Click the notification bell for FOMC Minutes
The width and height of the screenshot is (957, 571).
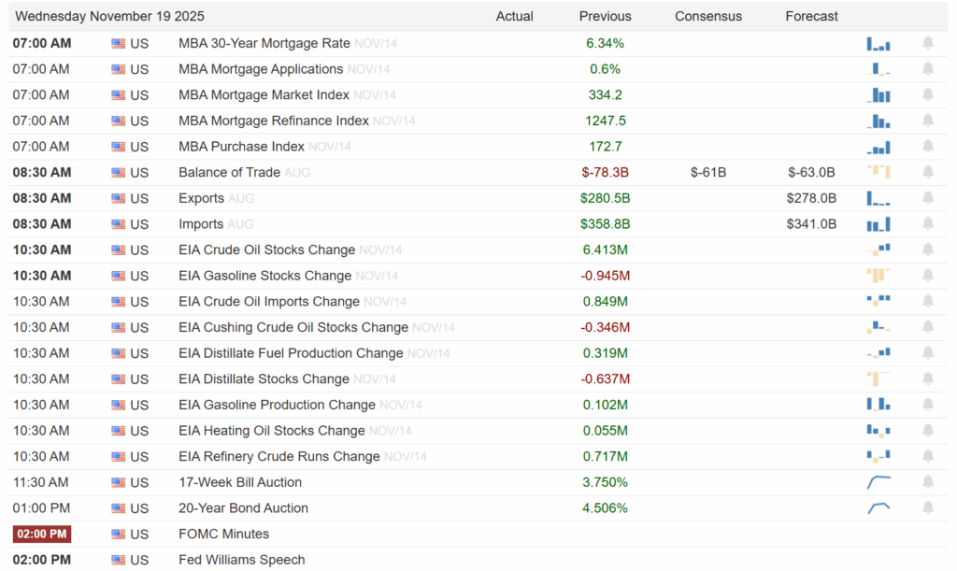[927, 534]
